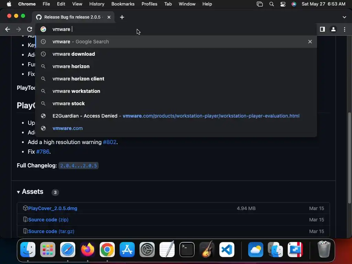Click the PlayCover package cube icon

pyautogui.click(x=25, y=208)
